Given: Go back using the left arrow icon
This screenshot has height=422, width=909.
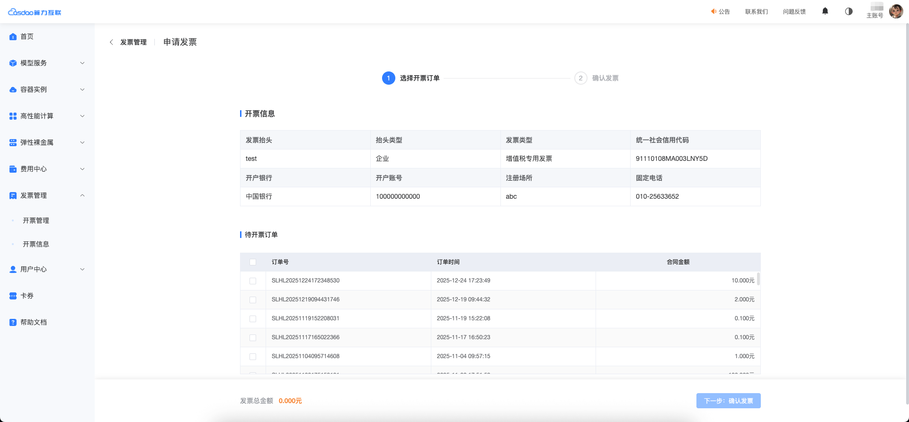Looking at the screenshot, I should (x=111, y=42).
